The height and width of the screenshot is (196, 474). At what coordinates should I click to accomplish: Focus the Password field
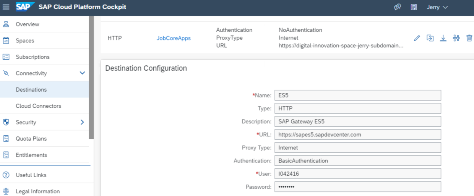pyautogui.click(x=357, y=187)
